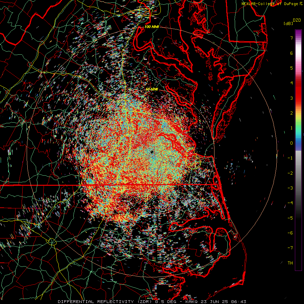Click the -6 value on the scale
304x304 pixels.
pos(290,233)
